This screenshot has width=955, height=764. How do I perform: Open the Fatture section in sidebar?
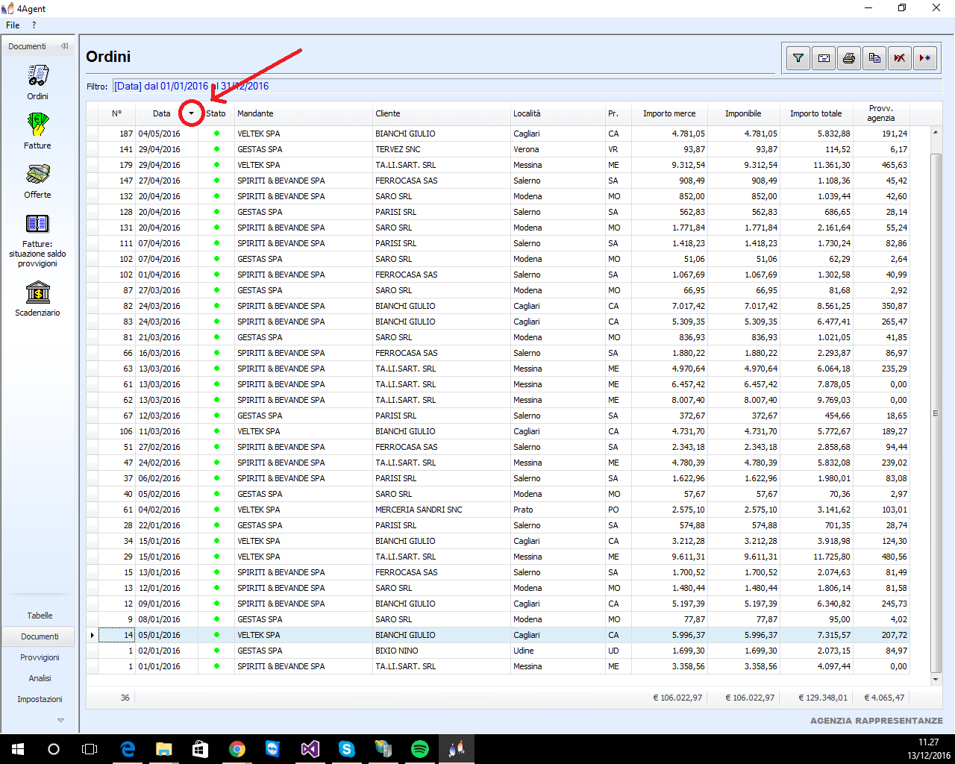point(37,131)
